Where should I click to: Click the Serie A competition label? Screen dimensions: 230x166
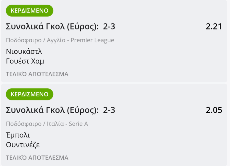77,124
